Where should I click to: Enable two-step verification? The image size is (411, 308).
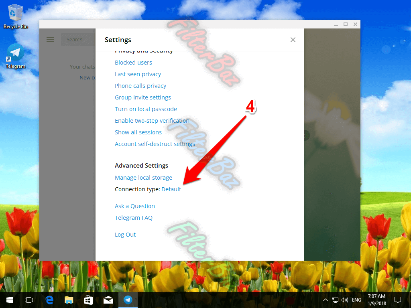click(x=152, y=121)
